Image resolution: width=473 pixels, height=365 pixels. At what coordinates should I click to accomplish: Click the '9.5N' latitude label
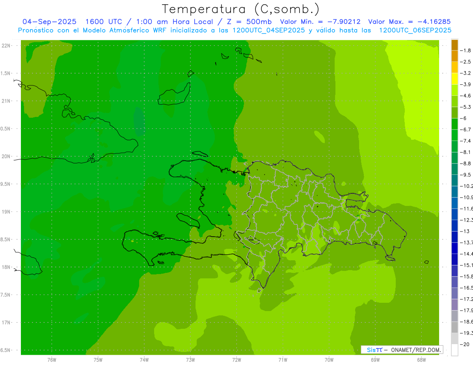6,184
